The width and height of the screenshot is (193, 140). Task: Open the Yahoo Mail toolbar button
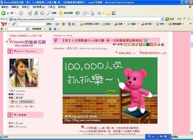[x=106, y=24]
